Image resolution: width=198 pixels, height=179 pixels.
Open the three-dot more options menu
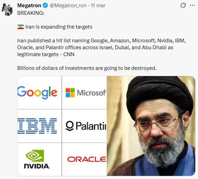192,6
